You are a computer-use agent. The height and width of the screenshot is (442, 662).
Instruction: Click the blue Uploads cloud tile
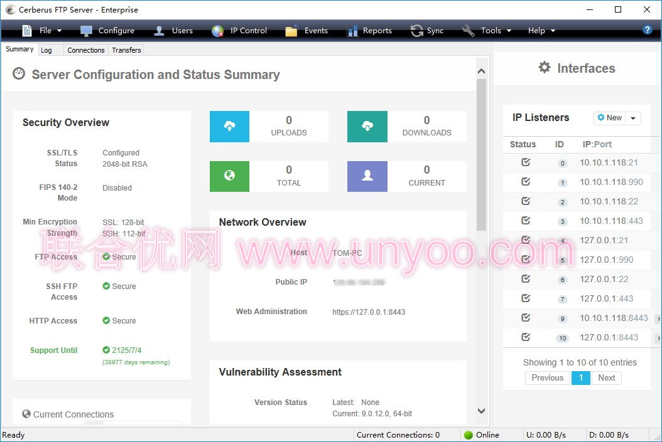tap(229, 127)
